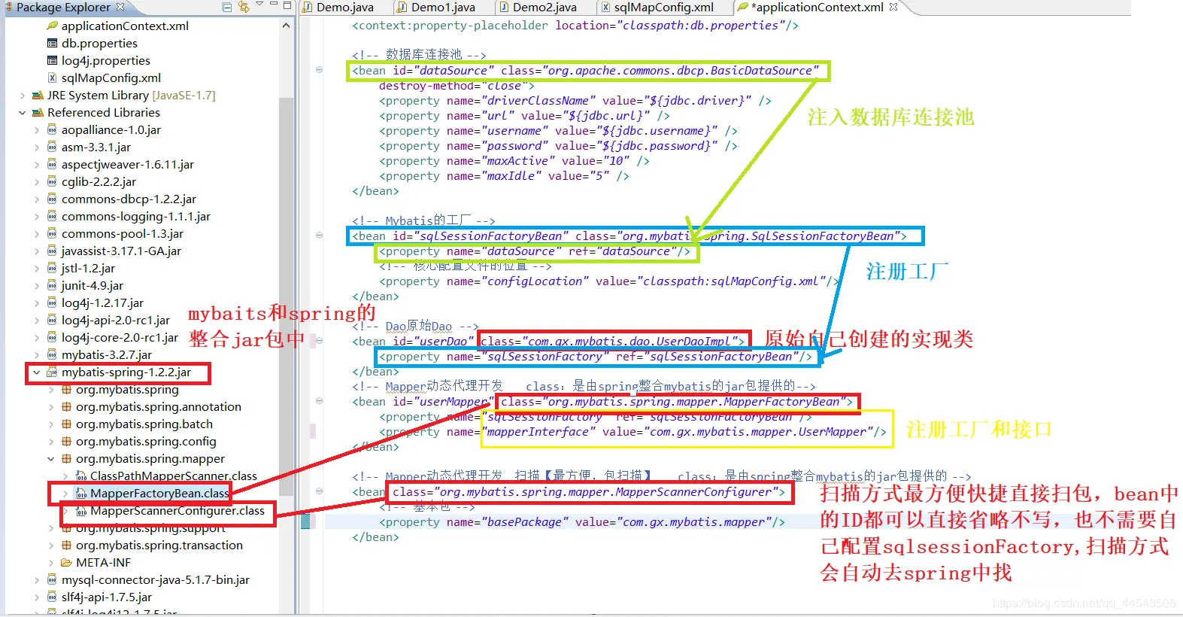This screenshot has width=1183, height=617.
Task: Expand aopalliance-1.0.jar node
Action: (x=37, y=130)
